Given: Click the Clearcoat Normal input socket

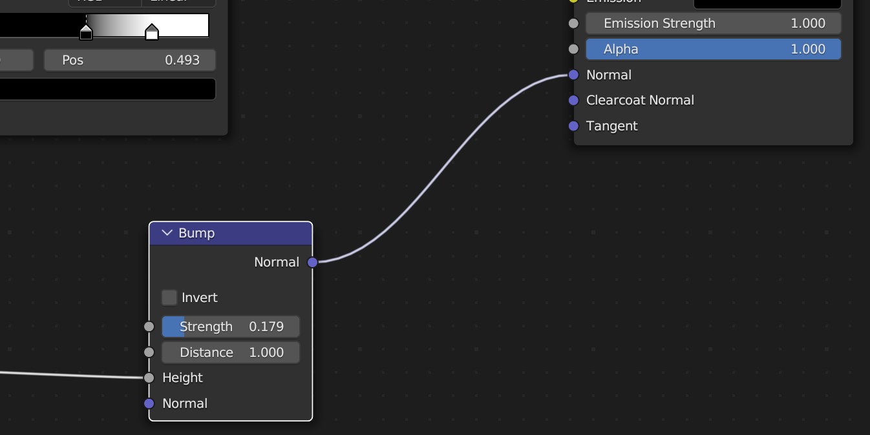Looking at the screenshot, I should coord(573,100).
